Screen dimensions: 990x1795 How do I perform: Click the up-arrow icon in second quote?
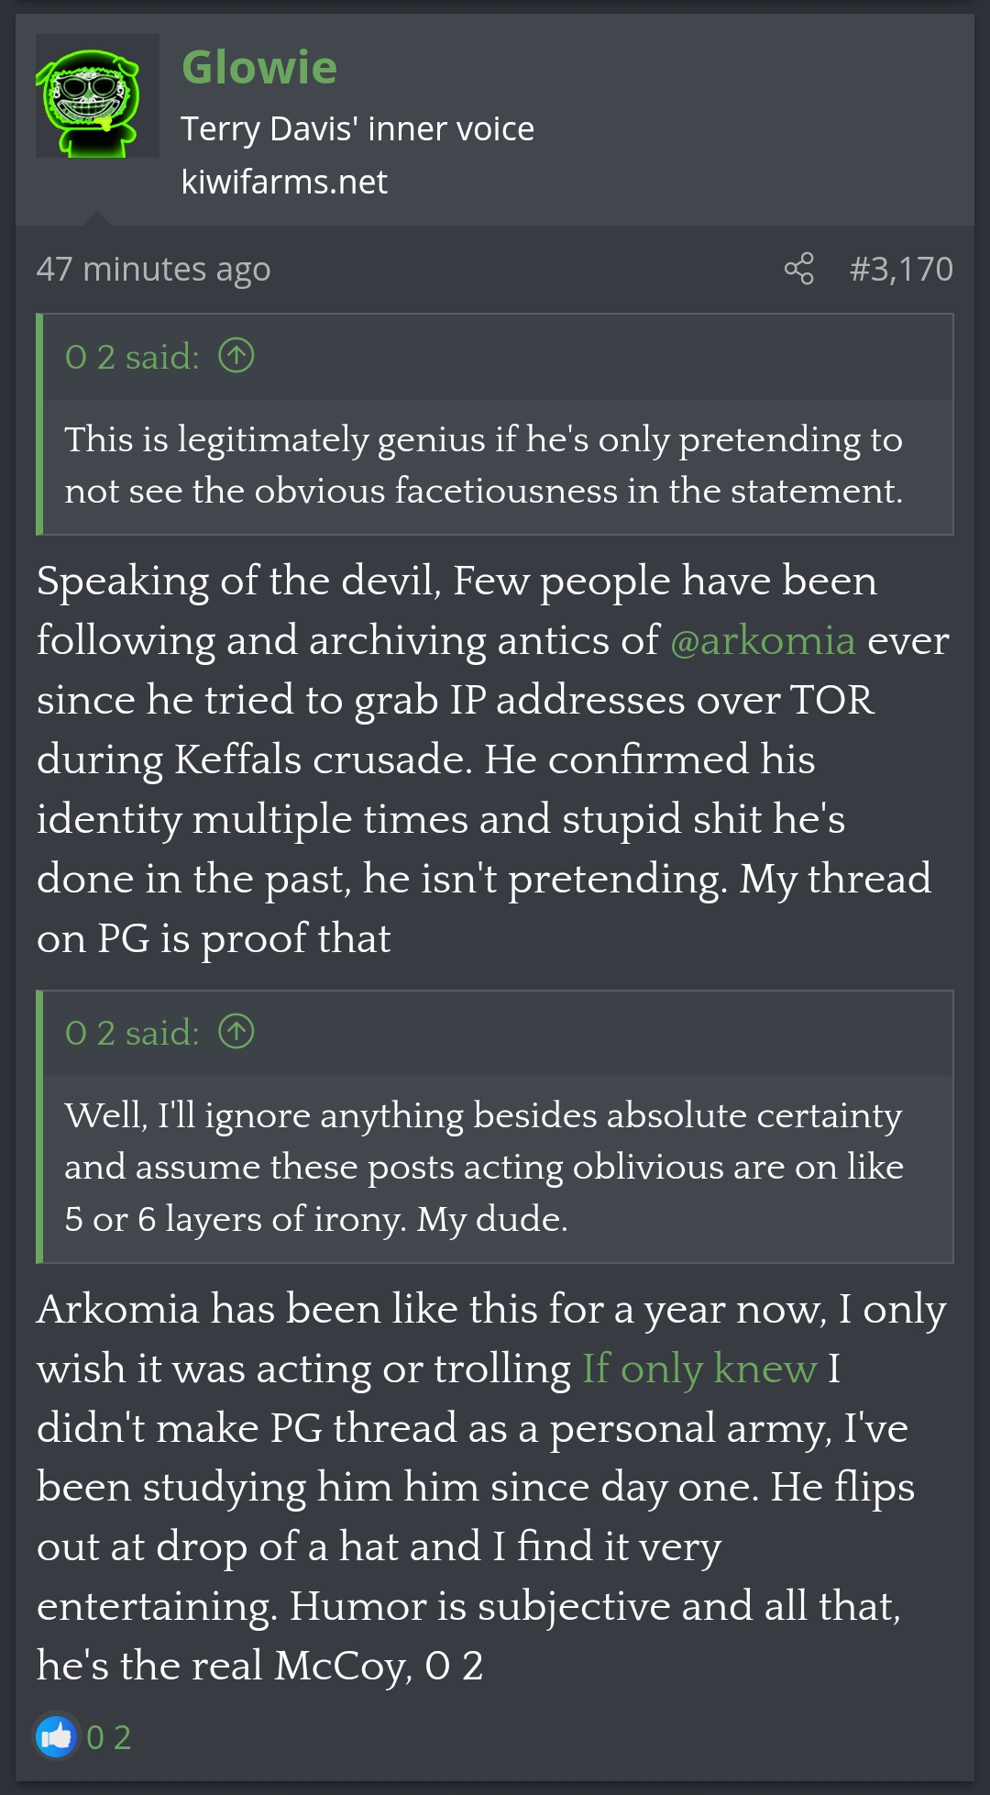point(236,1032)
